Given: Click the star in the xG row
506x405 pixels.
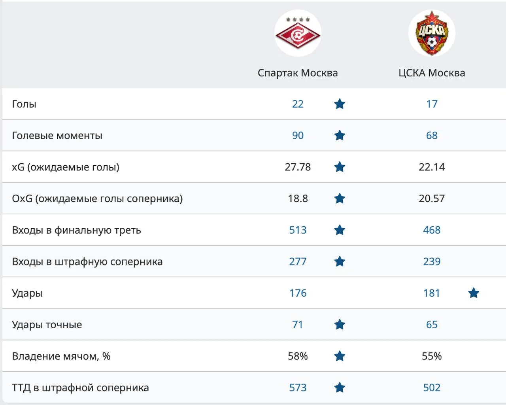Looking at the screenshot, I should 340,167.
